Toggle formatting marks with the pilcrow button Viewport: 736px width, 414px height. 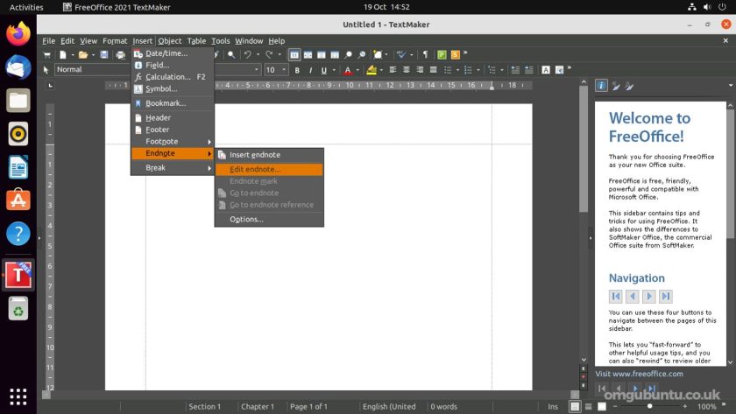pyautogui.click(x=425, y=55)
